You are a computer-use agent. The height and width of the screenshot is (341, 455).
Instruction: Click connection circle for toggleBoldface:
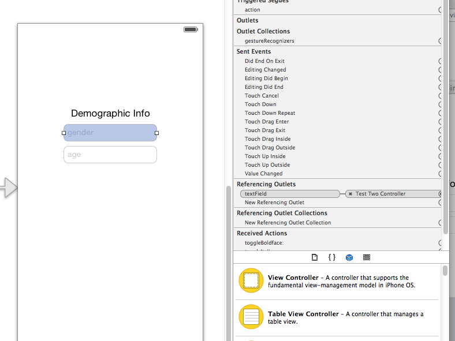point(440,243)
